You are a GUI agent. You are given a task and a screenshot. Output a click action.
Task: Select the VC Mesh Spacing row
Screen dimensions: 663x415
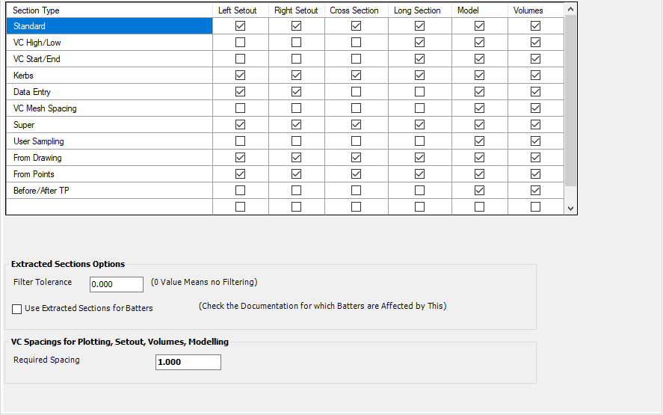click(110, 108)
